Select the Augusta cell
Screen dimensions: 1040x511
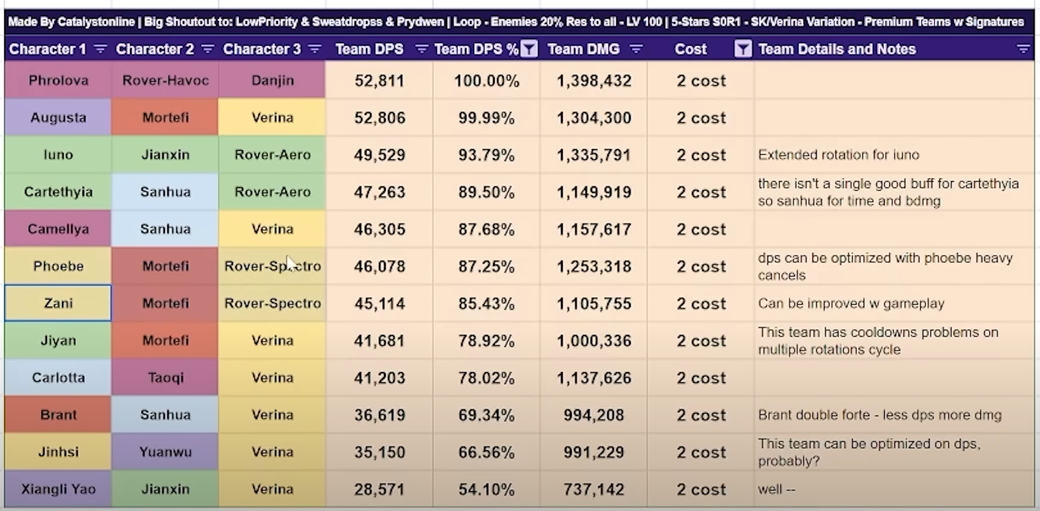coord(58,118)
